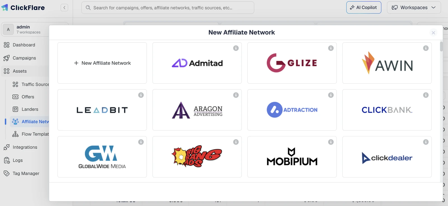This screenshot has width=448, height=206.
Task: Open Logs in the sidebar
Action: [x=25, y=160]
